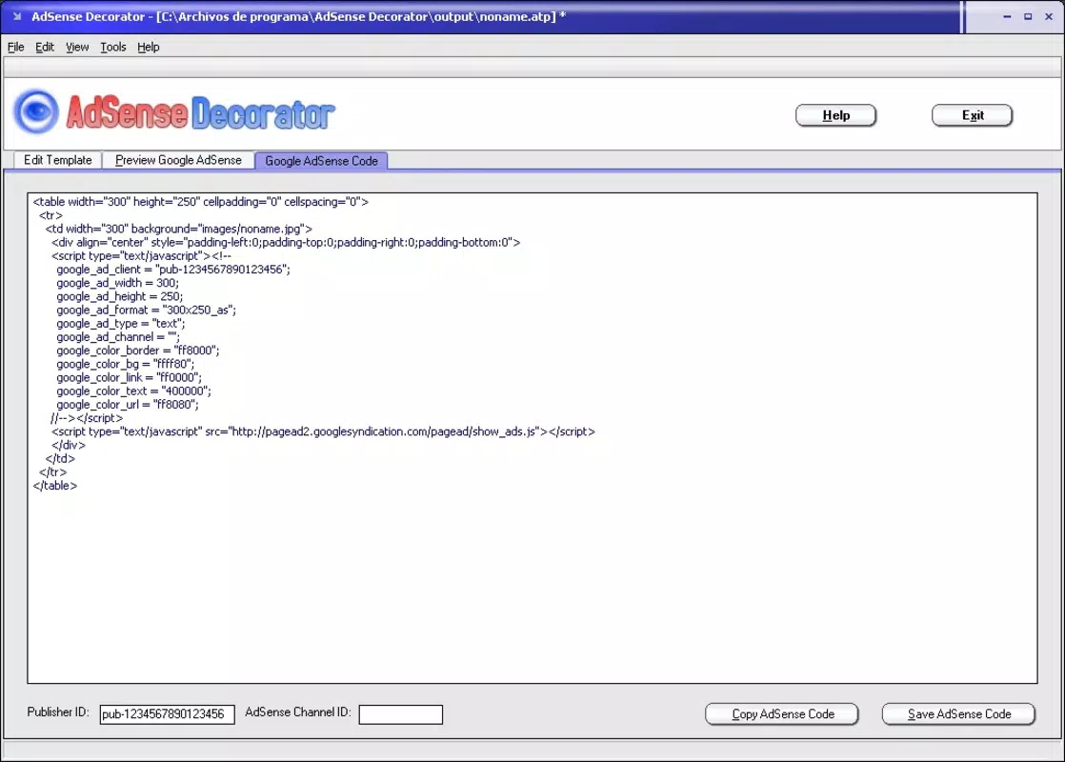Click the google_ad_height = 250 line
This screenshot has width=1065, height=762.
[x=119, y=297]
